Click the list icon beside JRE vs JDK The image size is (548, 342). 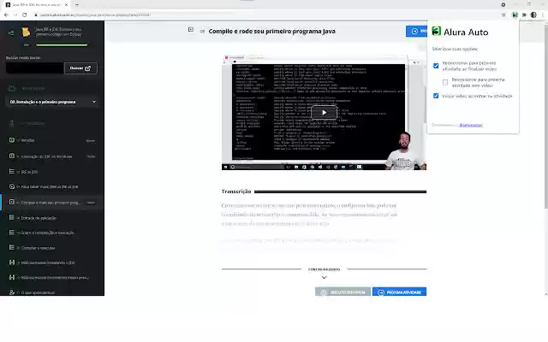click(11, 171)
